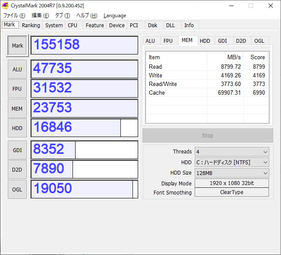Select the Read row in results table
This screenshot has height=255, width=281.
click(x=207, y=67)
